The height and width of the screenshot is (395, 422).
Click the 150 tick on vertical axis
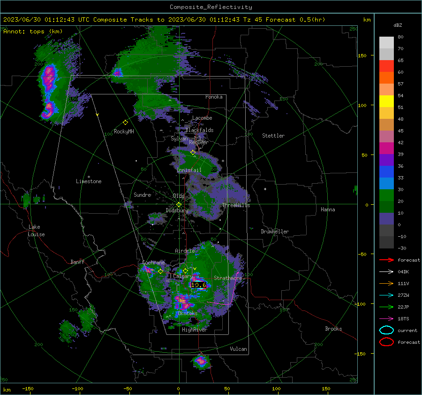pyautogui.click(x=362, y=55)
